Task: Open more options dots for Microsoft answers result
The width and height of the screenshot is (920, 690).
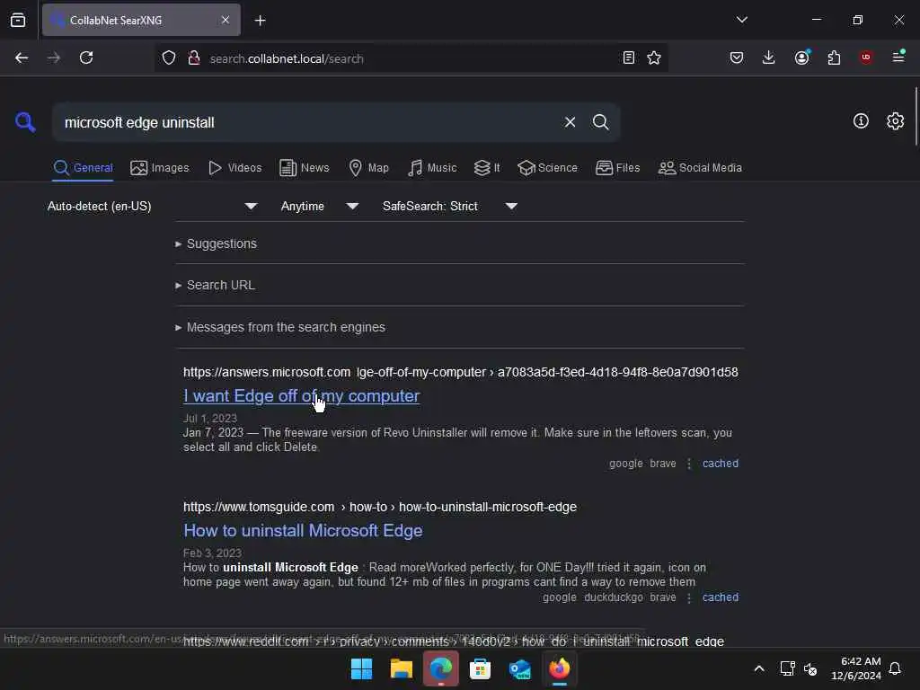Action: (x=689, y=464)
